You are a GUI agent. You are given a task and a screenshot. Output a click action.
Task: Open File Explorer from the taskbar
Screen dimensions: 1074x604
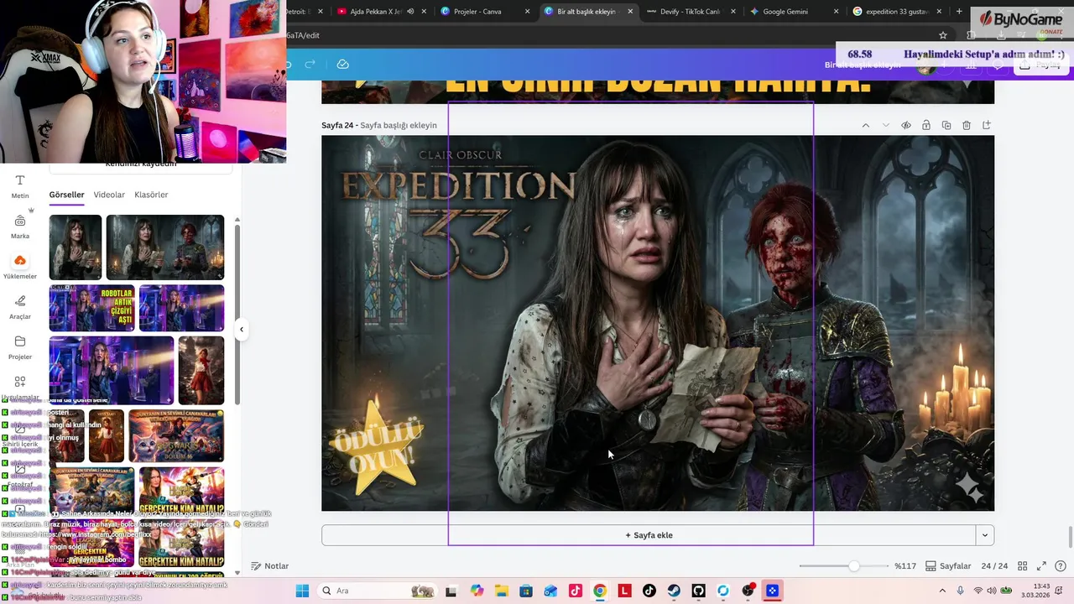point(501,591)
